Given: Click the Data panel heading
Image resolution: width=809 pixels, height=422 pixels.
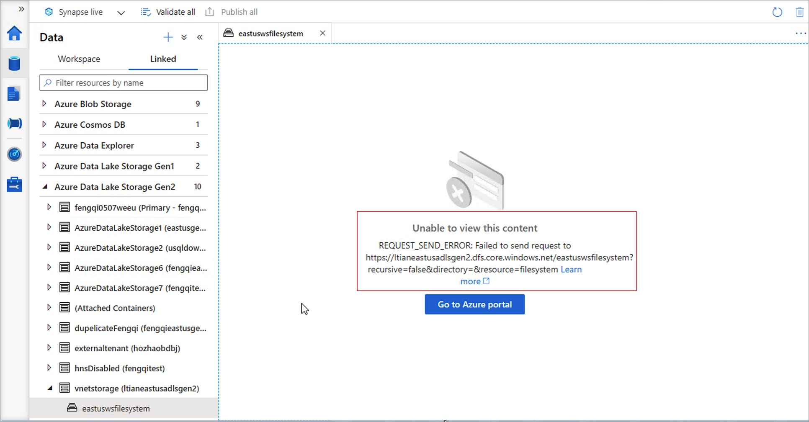Looking at the screenshot, I should pyautogui.click(x=52, y=37).
